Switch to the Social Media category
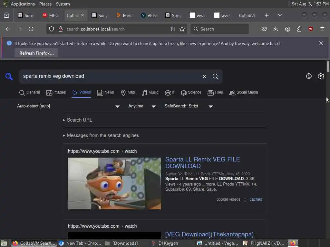Image resolution: width=330 pixels, height=247 pixels. tap(243, 92)
